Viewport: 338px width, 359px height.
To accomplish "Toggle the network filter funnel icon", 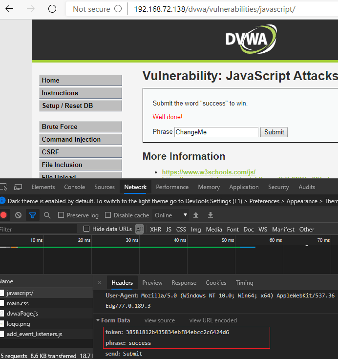I will (33, 215).
